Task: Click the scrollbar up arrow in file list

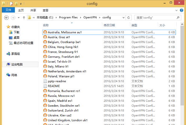Action: pyautogui.click(x=182, y=24)
